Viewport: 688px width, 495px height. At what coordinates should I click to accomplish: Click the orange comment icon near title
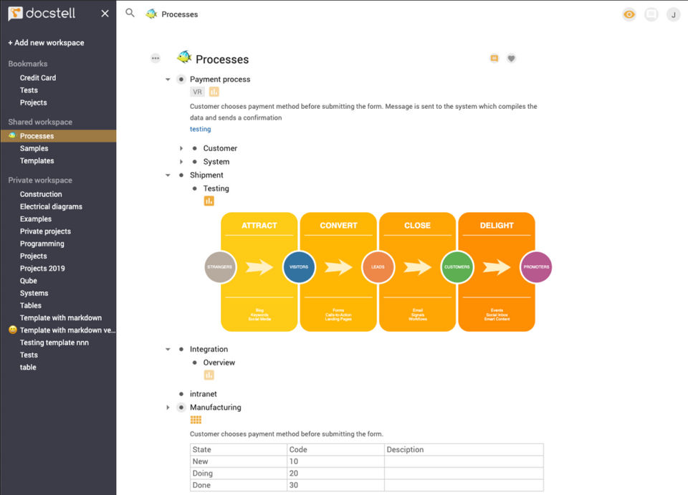coord(494,58)
